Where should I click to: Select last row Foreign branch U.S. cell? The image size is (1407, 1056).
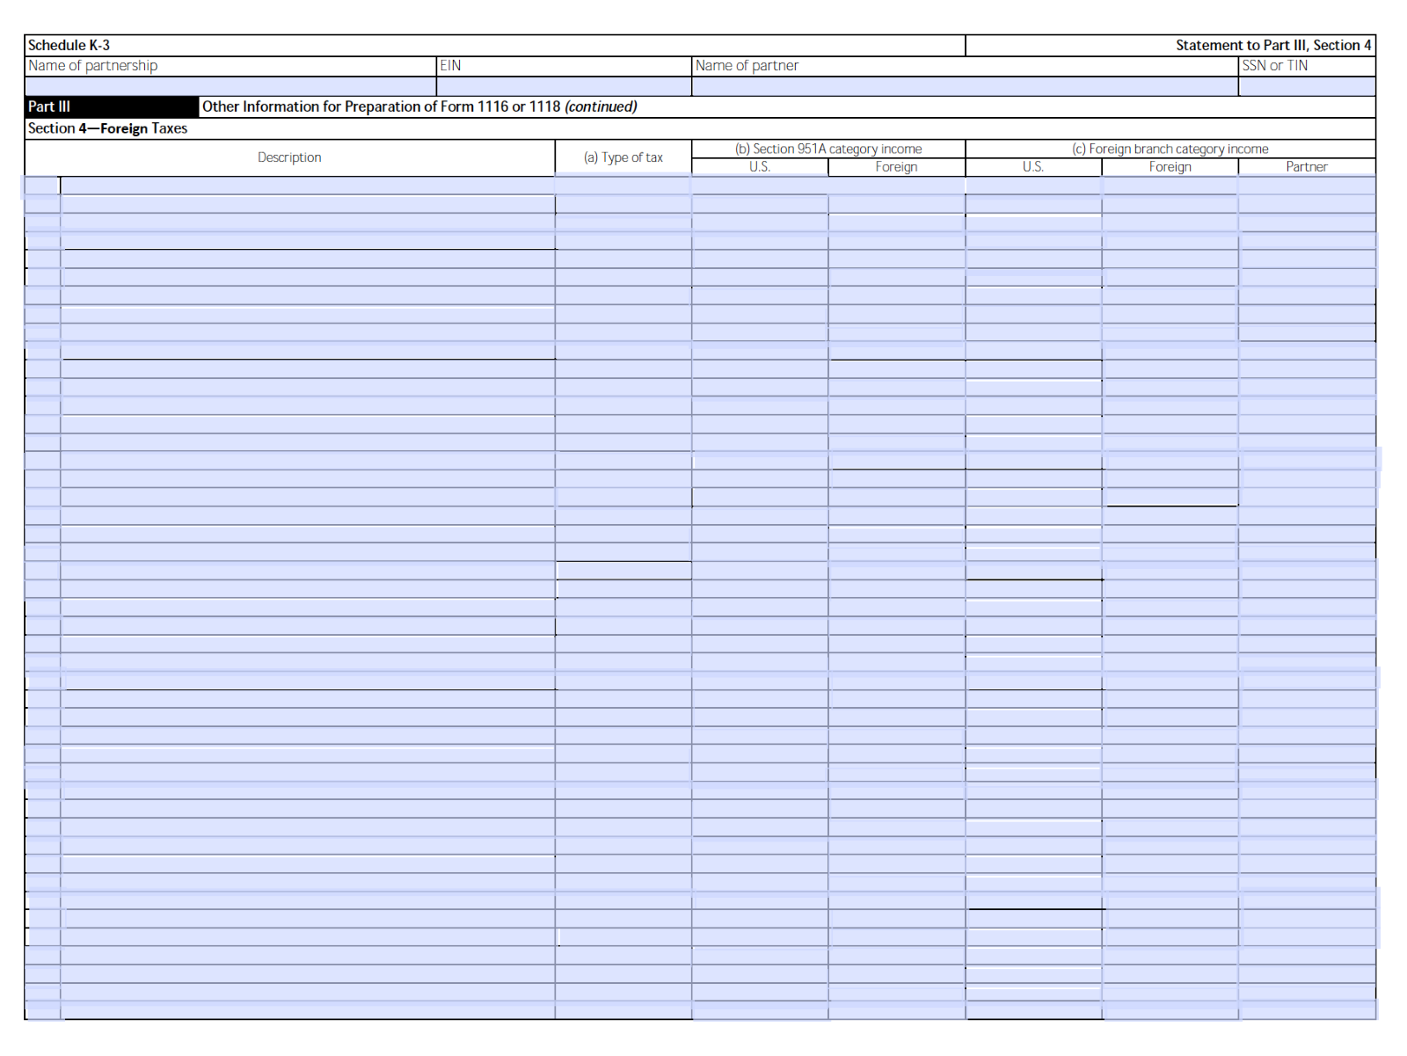pos(1033,1010)
